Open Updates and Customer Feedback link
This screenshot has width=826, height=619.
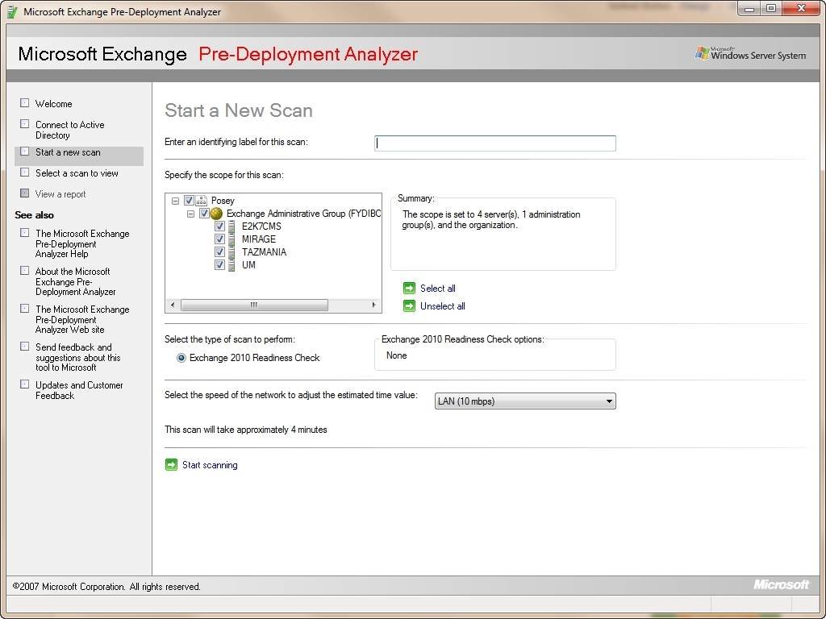pos(79,391)
